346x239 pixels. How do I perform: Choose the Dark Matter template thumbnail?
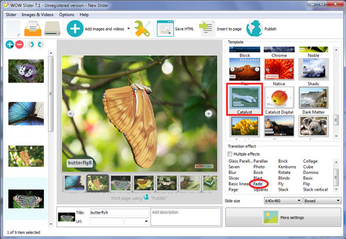(x=313, y=97)
